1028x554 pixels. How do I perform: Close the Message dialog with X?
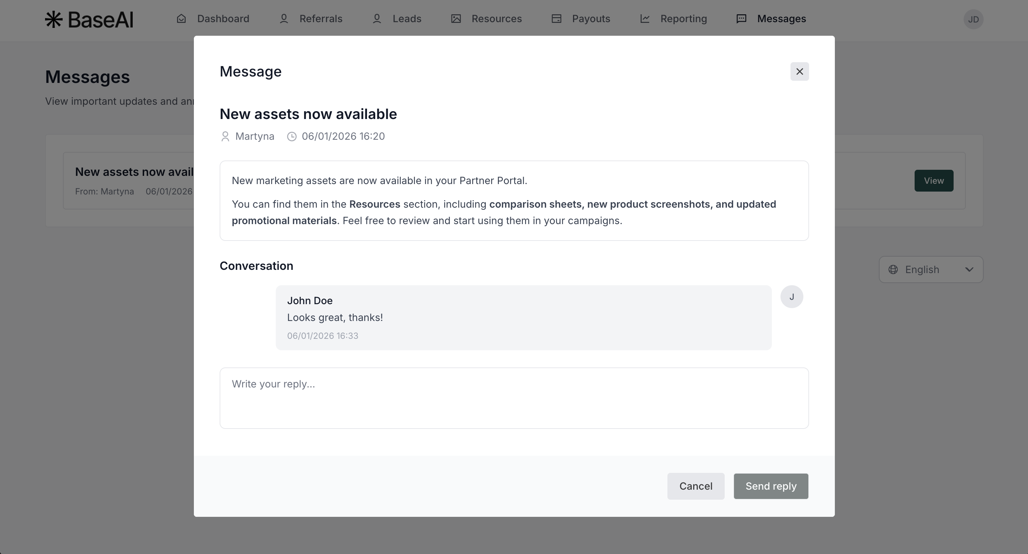pos(799,71)
